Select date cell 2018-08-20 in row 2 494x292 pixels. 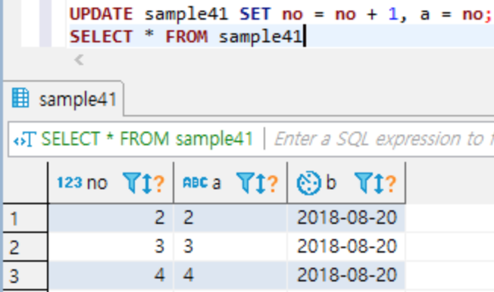tap(346, 247)
